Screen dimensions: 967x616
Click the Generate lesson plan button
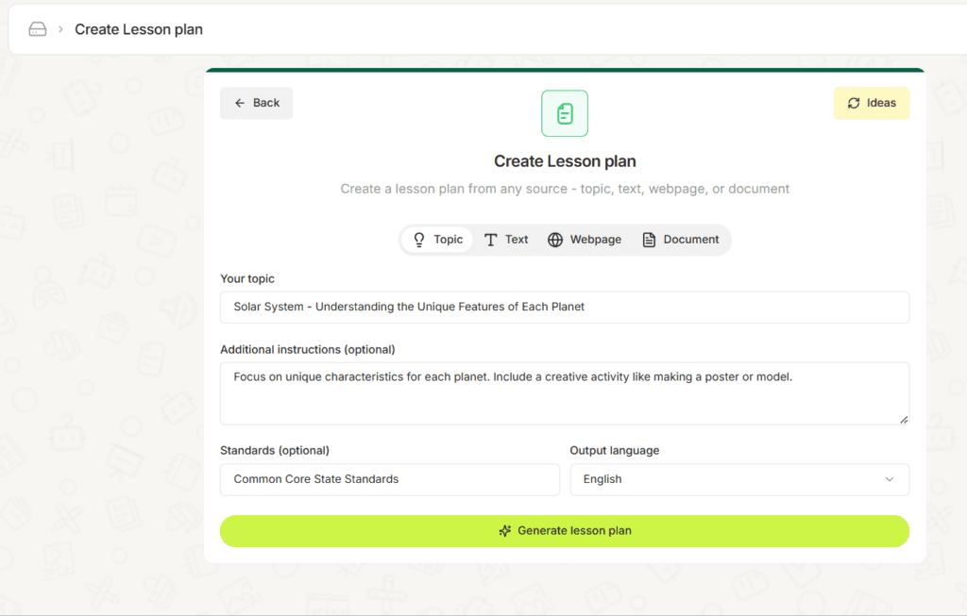564,531
